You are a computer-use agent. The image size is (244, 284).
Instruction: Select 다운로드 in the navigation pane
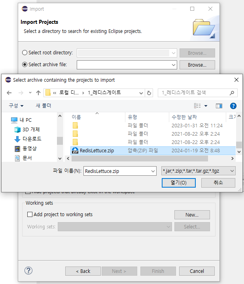[32, 139]
